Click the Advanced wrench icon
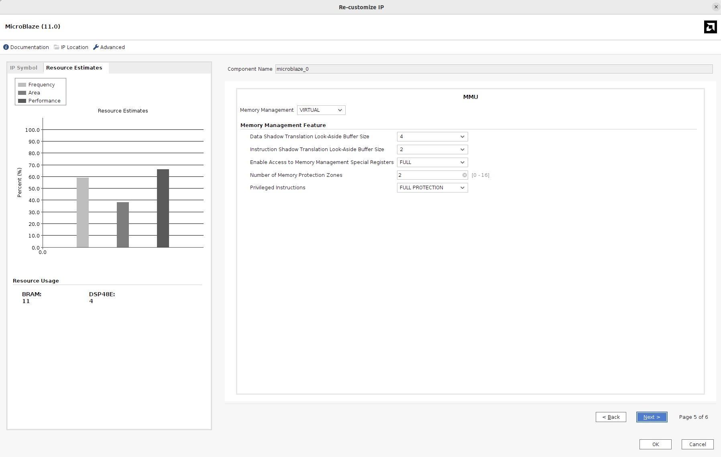 coord(96,47)
